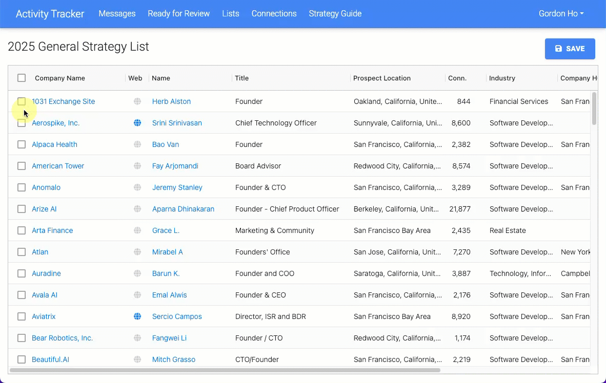Open the Strategy Guide navigation item
606x383 pixels.
tap(335, 14)
